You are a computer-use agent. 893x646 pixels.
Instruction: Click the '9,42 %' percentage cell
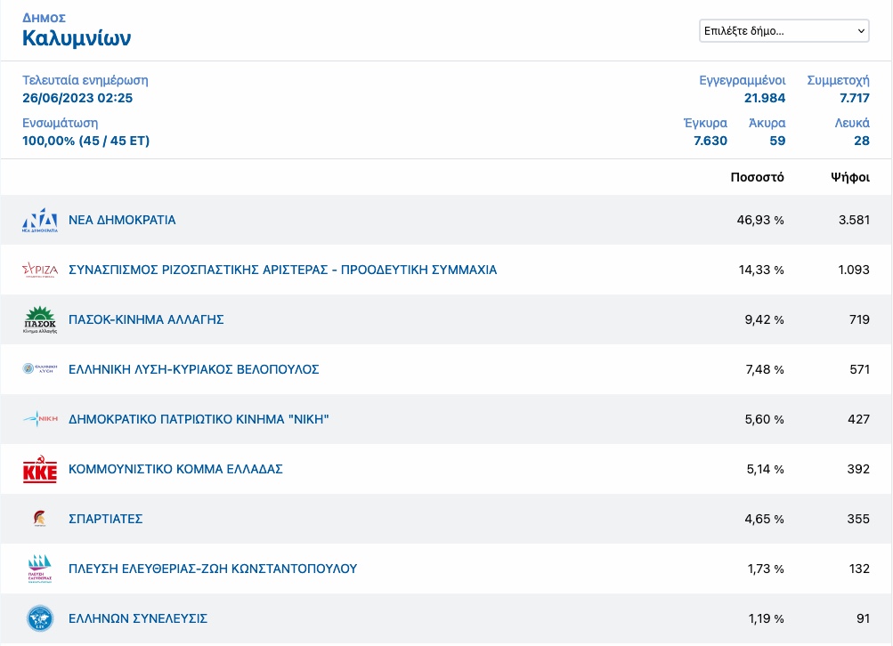click(764, 319)
